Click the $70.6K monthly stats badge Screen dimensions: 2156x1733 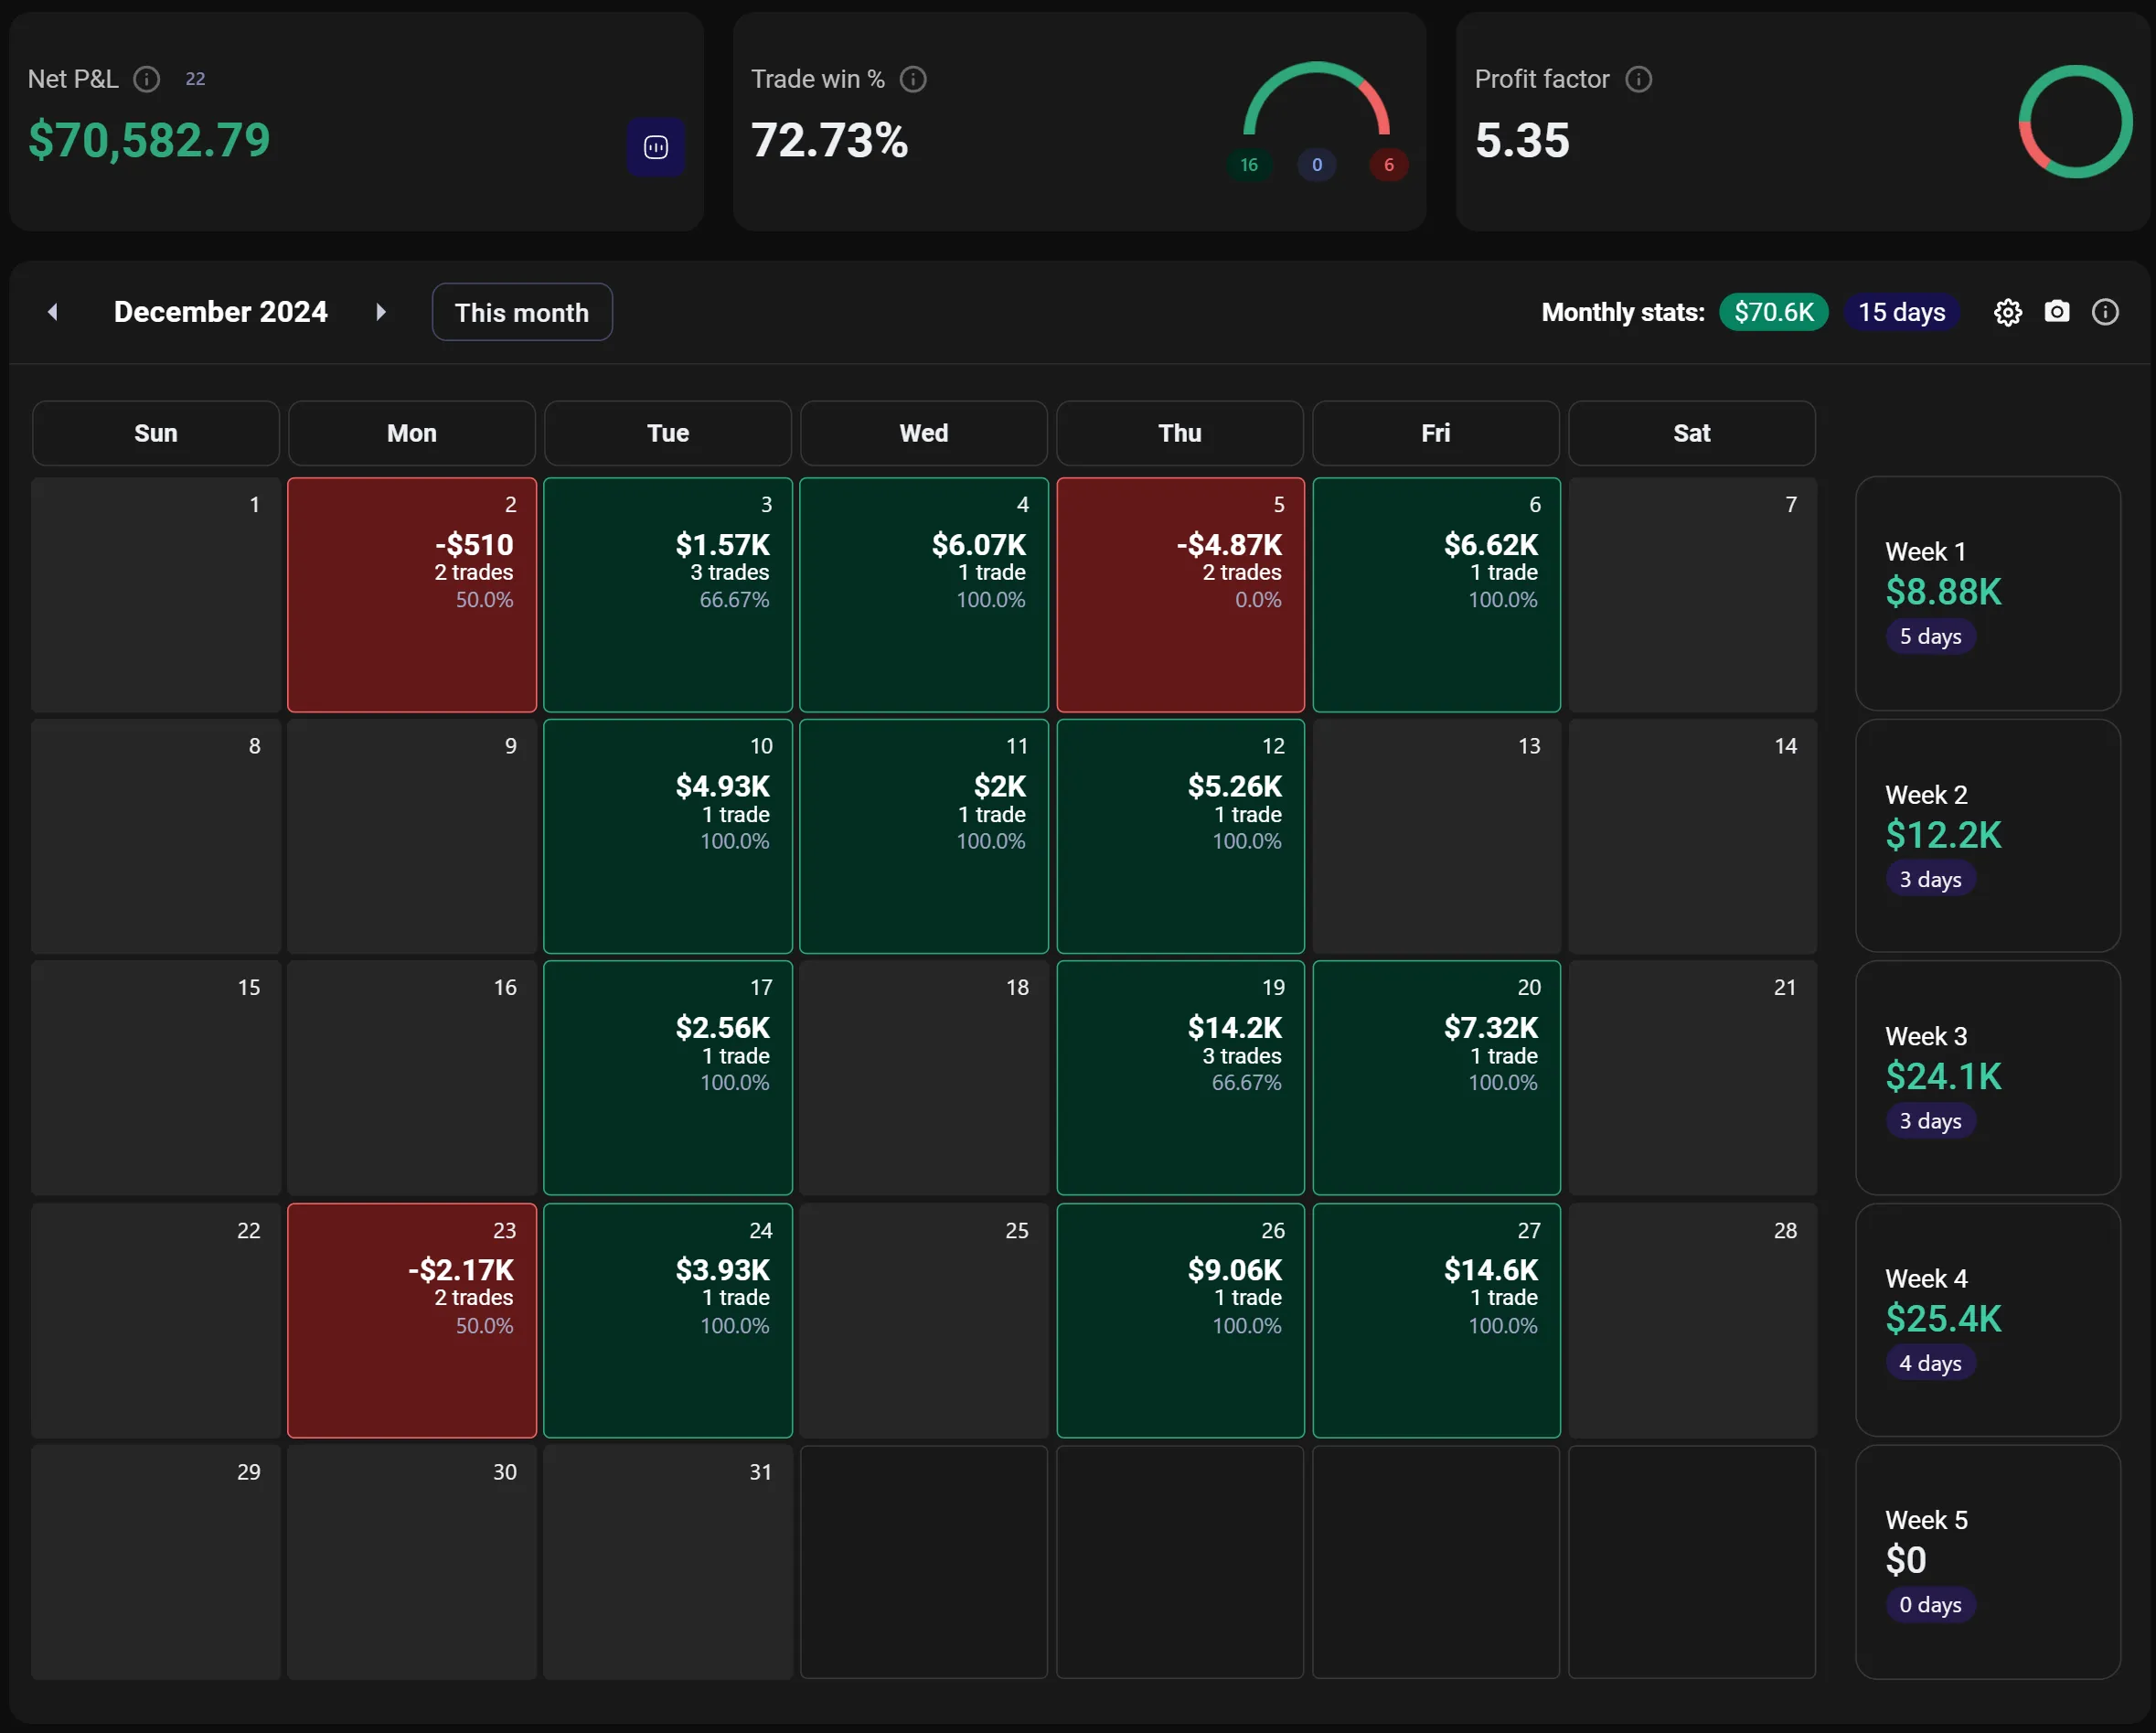click(1773, 313)
